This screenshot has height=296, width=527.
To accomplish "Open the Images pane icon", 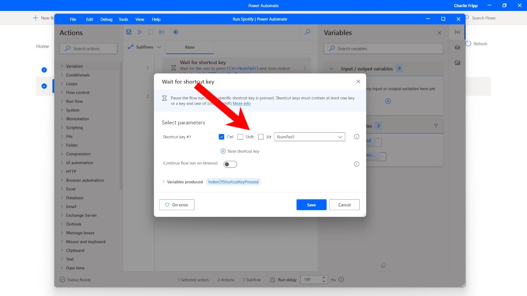I will tap(457, 62).
